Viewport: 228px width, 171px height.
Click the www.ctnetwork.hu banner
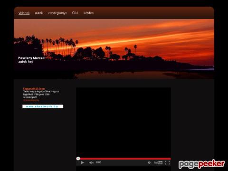43,106
